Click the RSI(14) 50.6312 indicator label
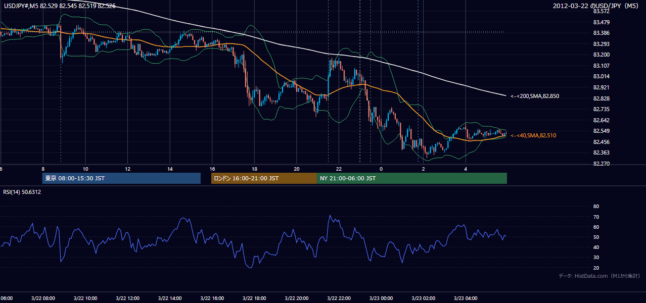This screenshot has height=303, width=646. tap(22, 192)
